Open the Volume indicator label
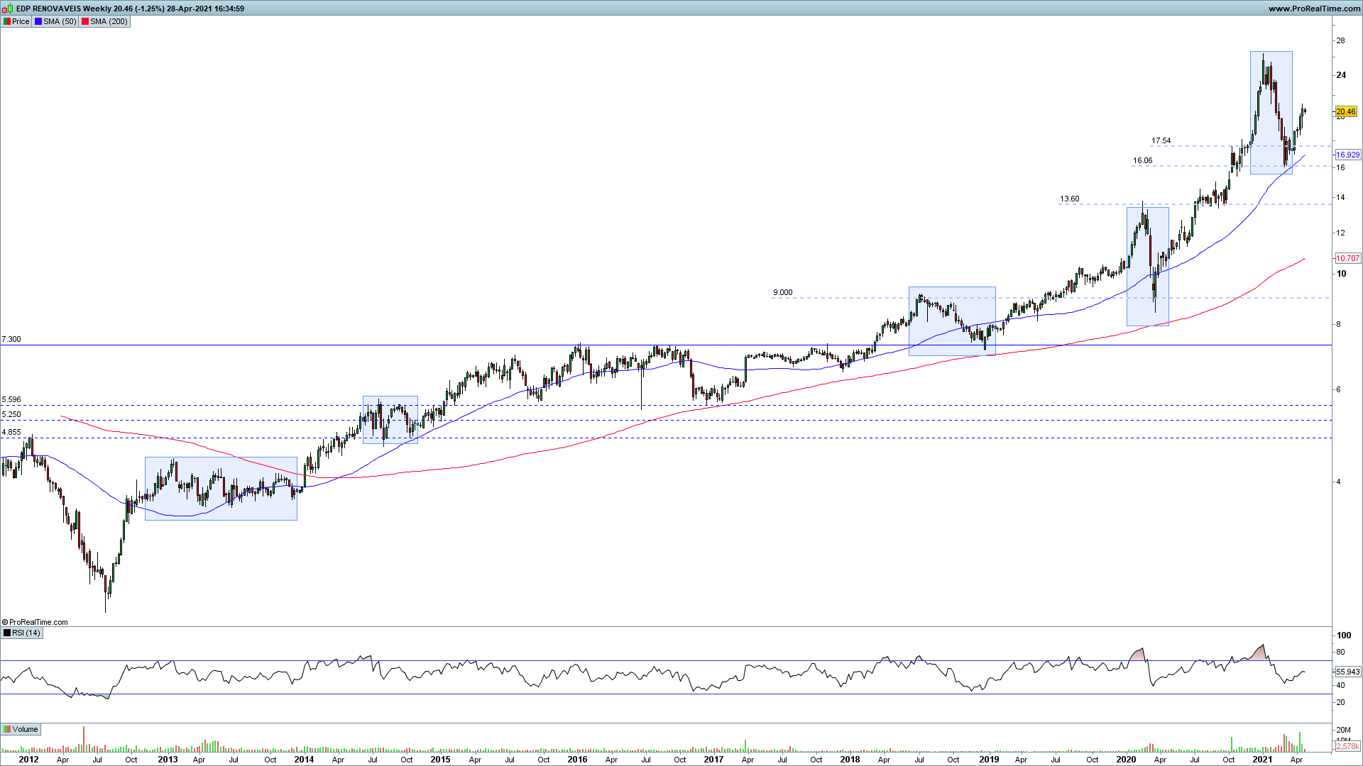This screenshot has width=1363, height=766. pyautogui.click(x=25, y=729)
